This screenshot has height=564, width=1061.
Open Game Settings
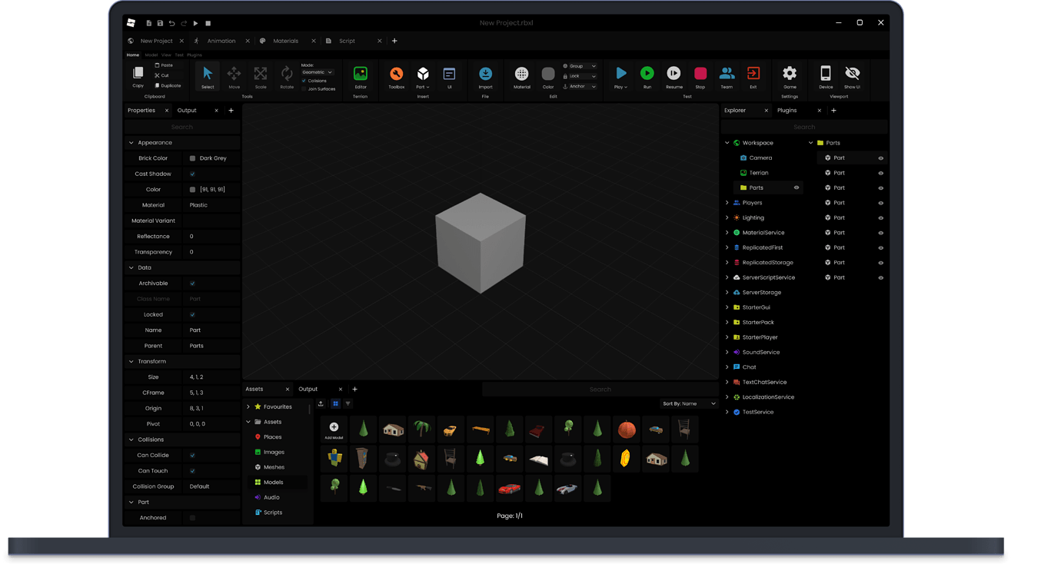click(789, 75)
